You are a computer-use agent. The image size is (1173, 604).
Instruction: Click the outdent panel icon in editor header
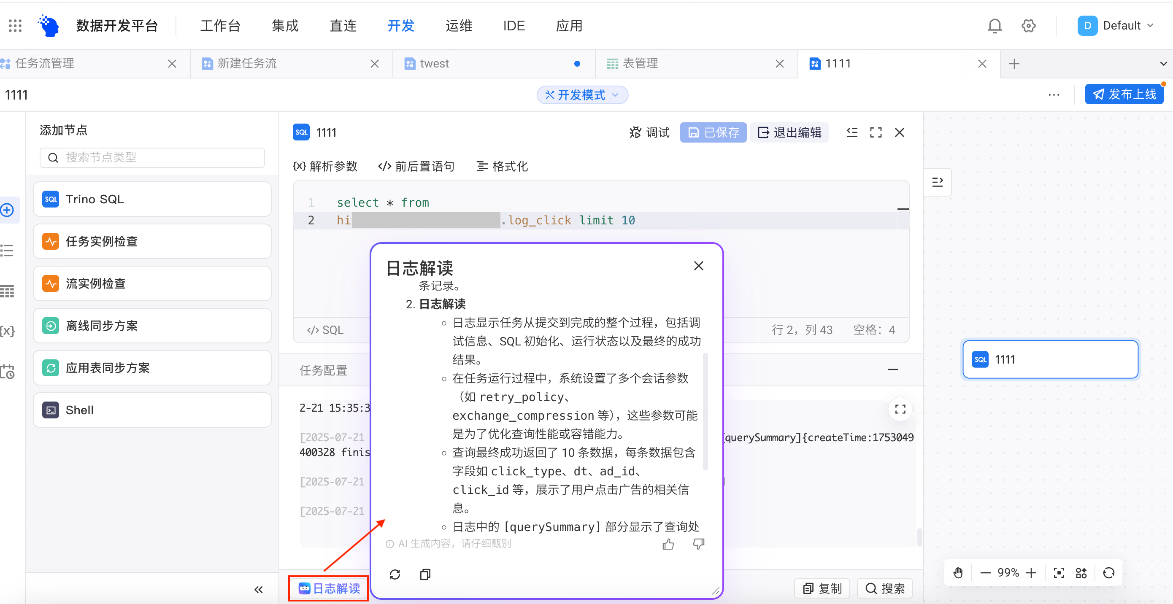click(852, 132)
